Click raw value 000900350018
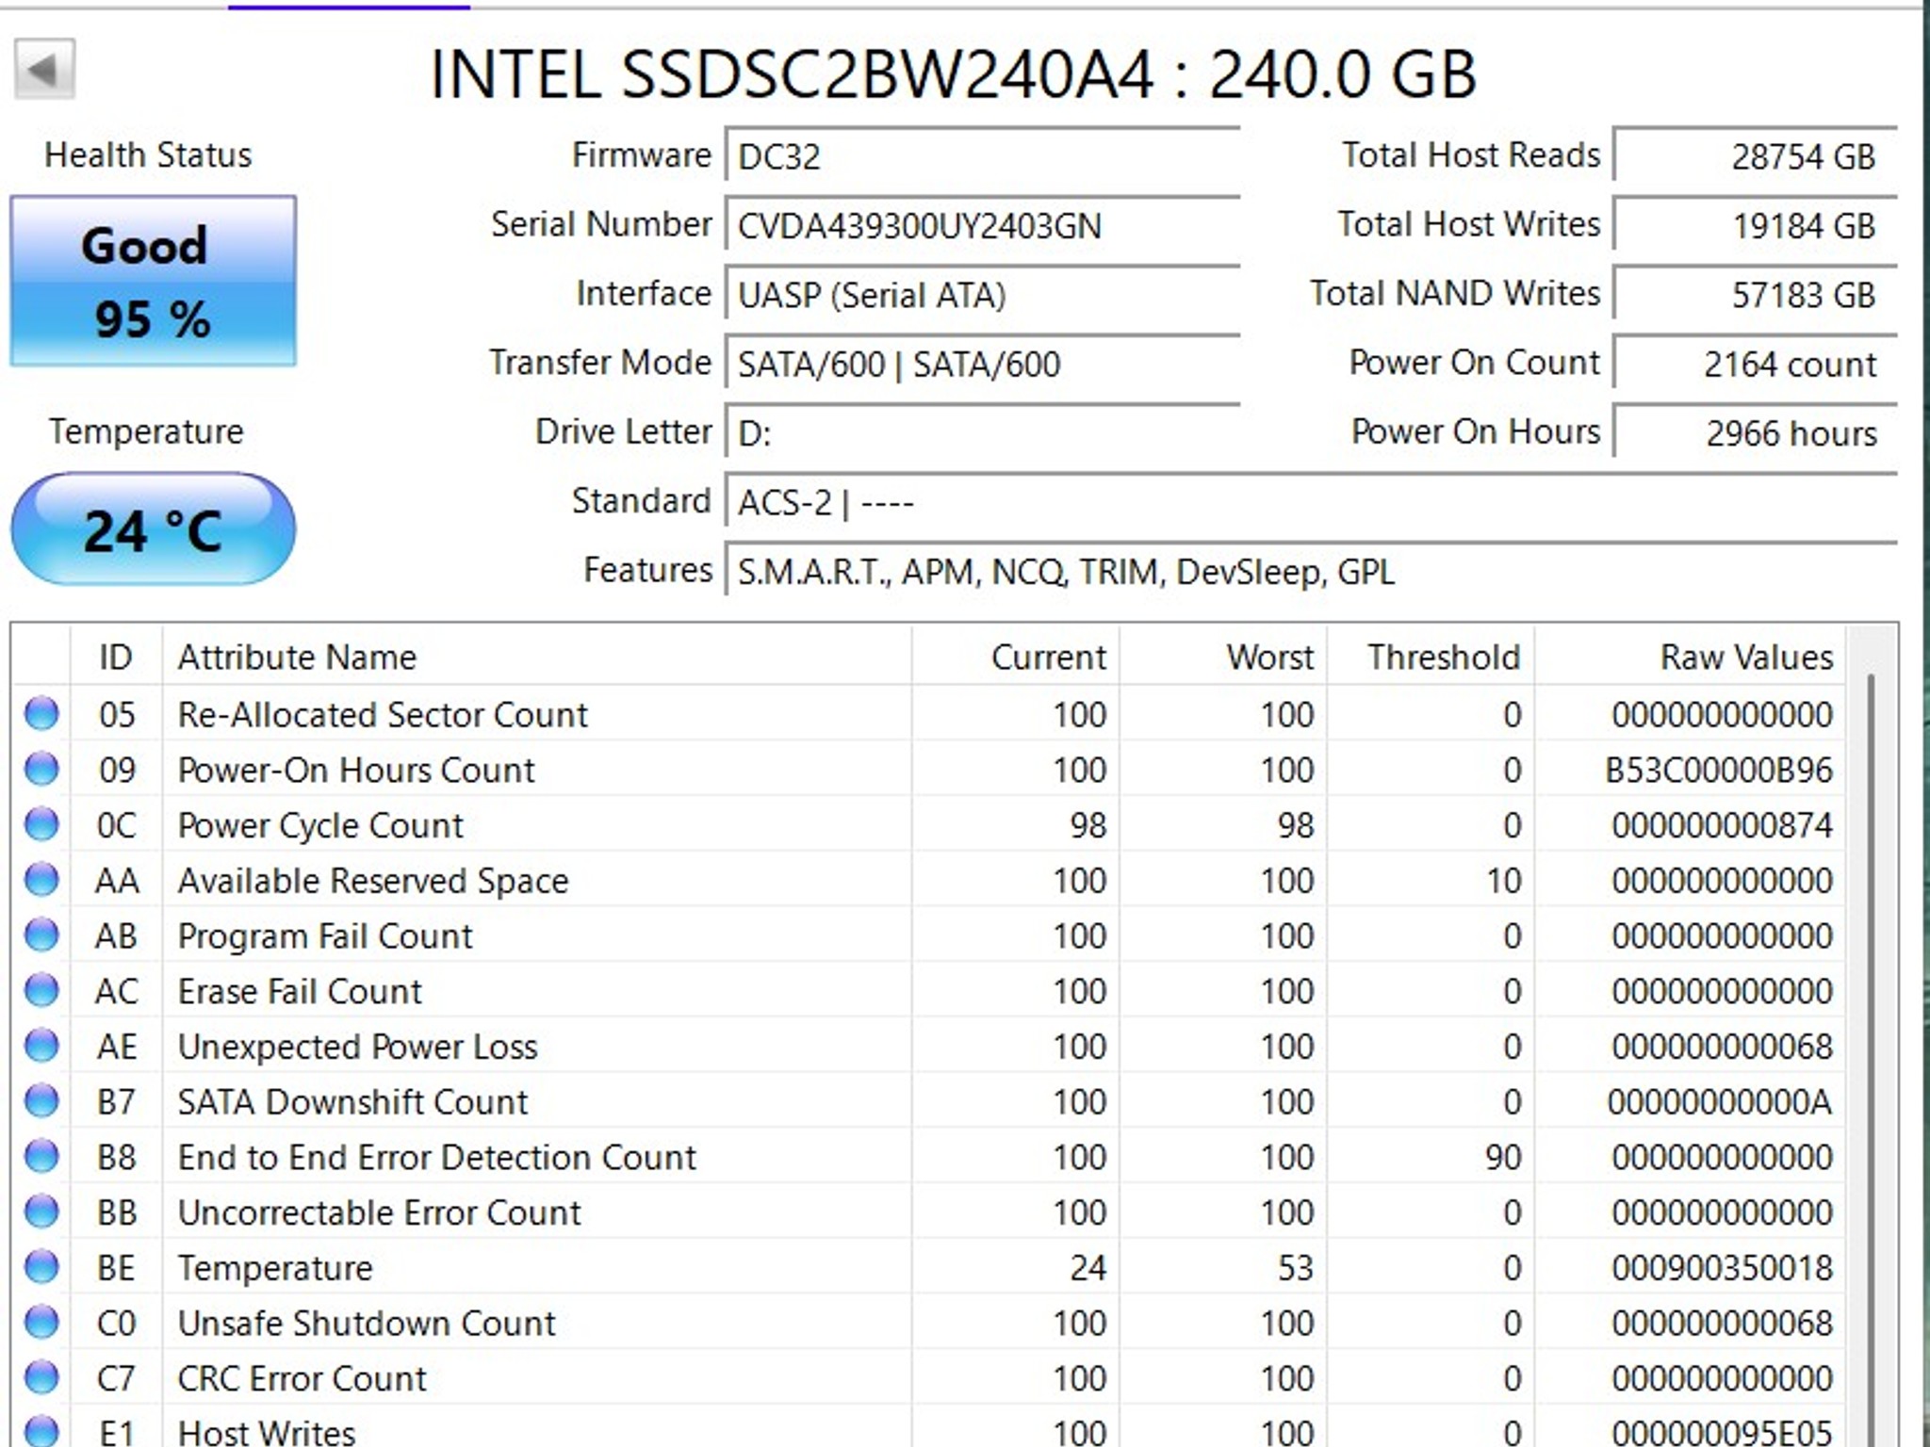1930x1447 pixels. 1722,1268
